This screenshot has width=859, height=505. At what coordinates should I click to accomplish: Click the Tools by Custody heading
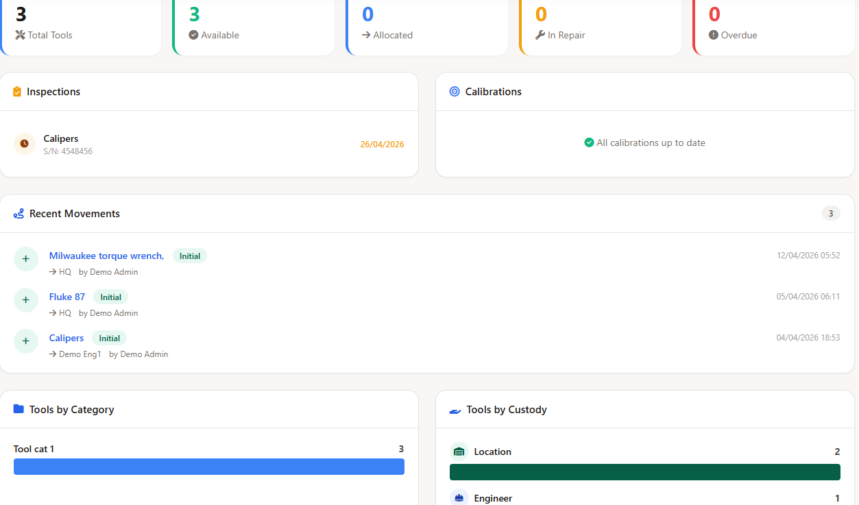(x=507, y=410)
